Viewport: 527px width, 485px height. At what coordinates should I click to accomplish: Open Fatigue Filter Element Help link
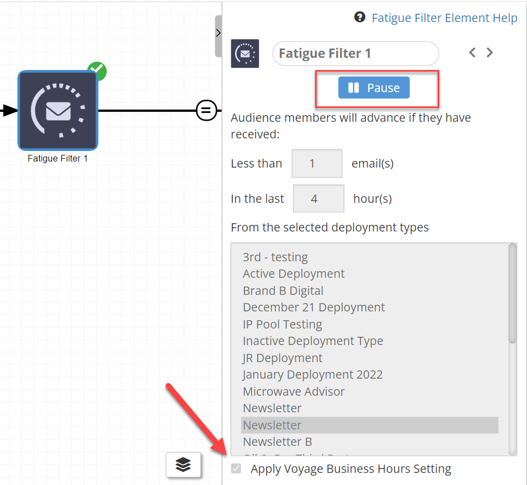tap(444, 18)
